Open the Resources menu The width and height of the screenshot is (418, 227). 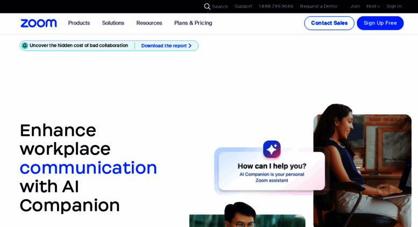pos(149,23)
